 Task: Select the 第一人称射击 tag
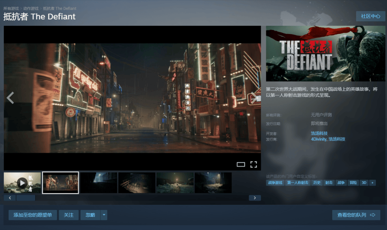pyautogui.click(x=297, y=183)
